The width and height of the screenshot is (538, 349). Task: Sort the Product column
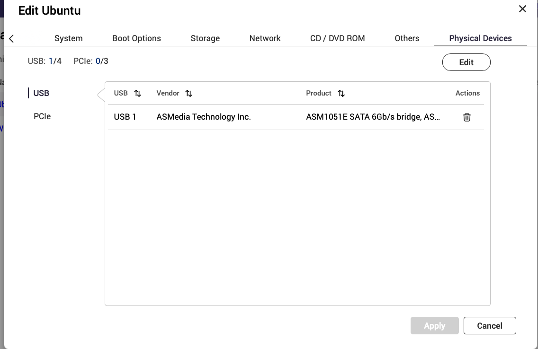[341, 94]
